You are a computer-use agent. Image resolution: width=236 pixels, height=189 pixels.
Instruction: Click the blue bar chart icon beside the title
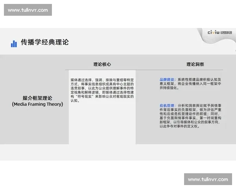coord(14,44)
